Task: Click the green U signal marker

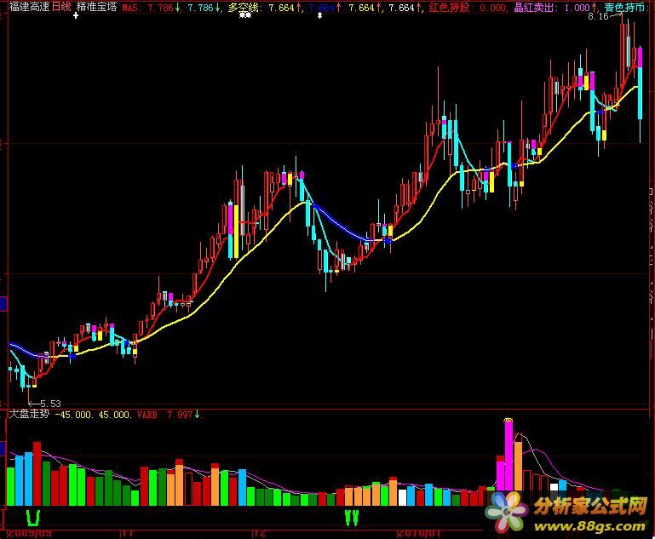Action: coord(33,518)
